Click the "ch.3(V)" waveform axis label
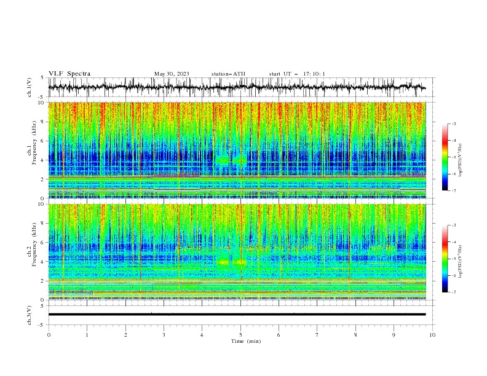Viewport: 487px width, 376px height. pyautogui.click(x=30, y=315)
